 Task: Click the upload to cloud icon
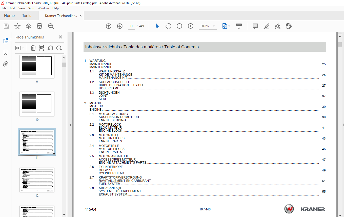29,26
